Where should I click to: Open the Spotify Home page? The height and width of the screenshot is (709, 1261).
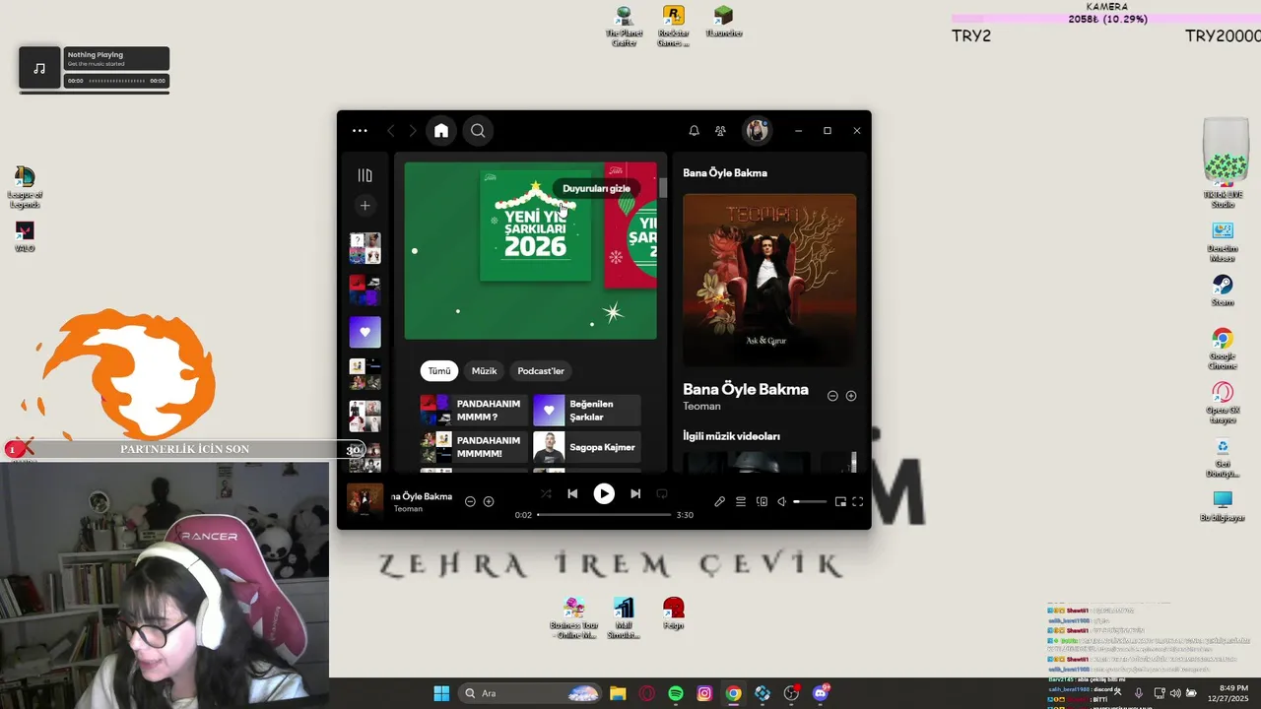click(441, 131)
